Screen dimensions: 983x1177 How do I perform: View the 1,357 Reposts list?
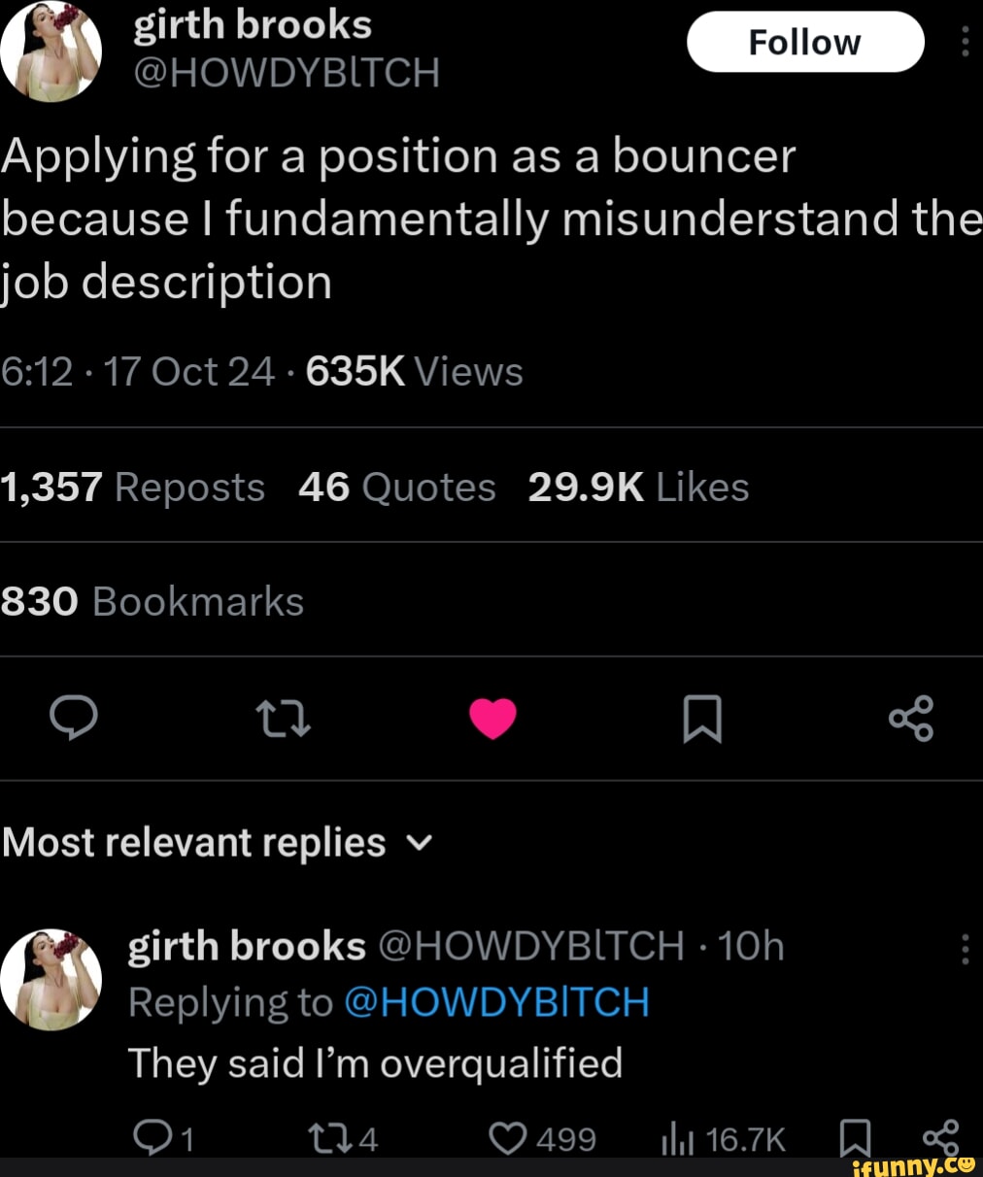tap(133, 487)
